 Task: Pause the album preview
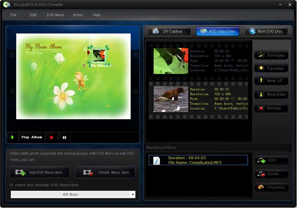click(x=64, y=138)
